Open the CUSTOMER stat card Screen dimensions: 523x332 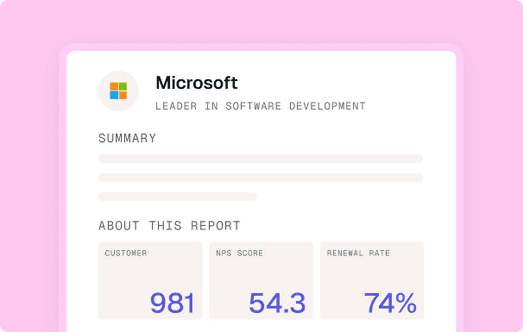150,281
